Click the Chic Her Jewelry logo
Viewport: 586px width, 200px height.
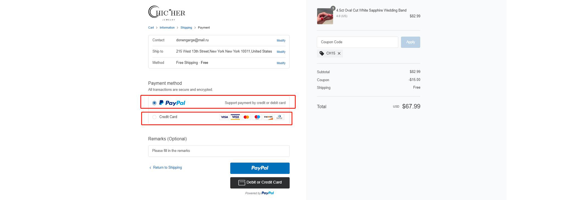pyautogui.click(x=167, y=13)
